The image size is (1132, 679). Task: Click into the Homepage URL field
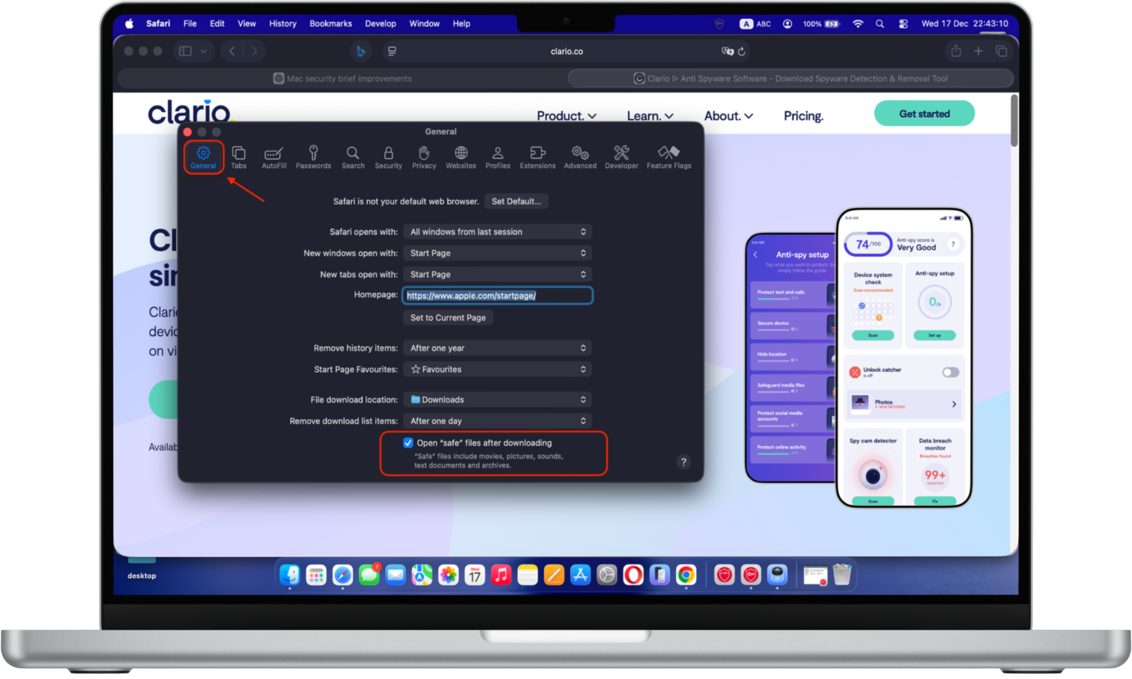pyautogui.click(x=497, y=296)
